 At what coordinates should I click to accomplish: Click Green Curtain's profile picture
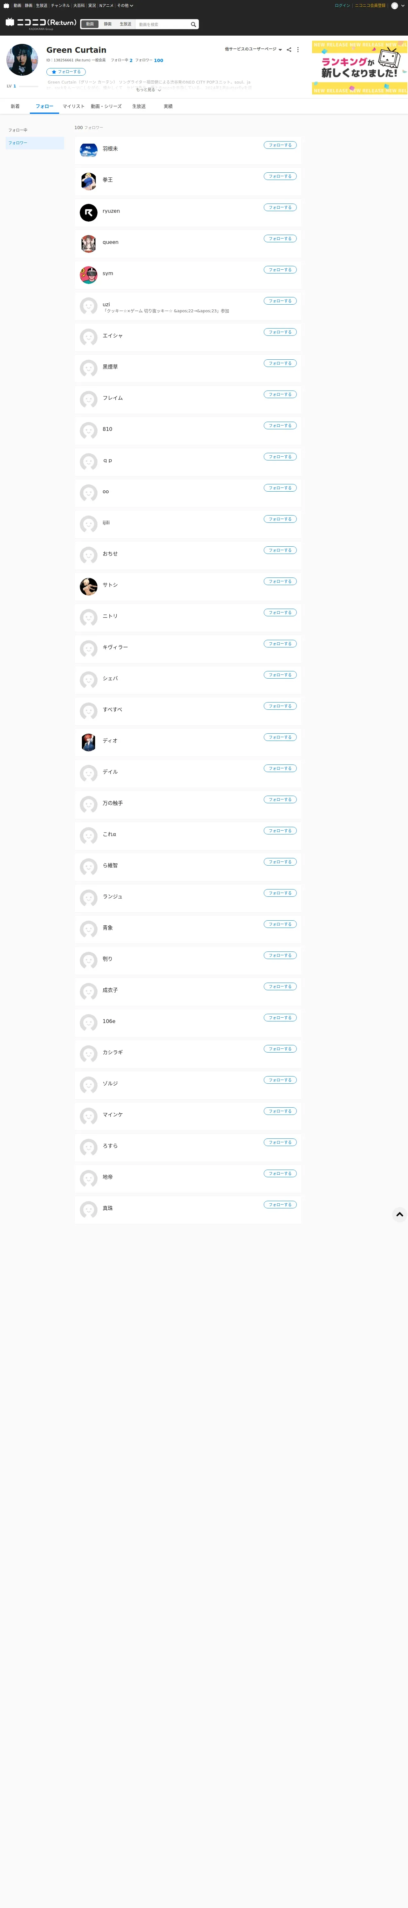(x=22, y=60)
